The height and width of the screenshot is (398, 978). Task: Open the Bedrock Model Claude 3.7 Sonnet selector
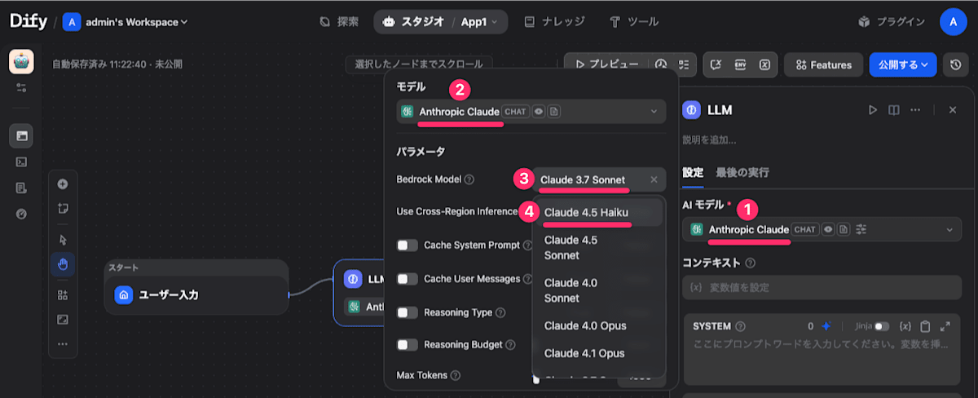(x=600, y=179)
